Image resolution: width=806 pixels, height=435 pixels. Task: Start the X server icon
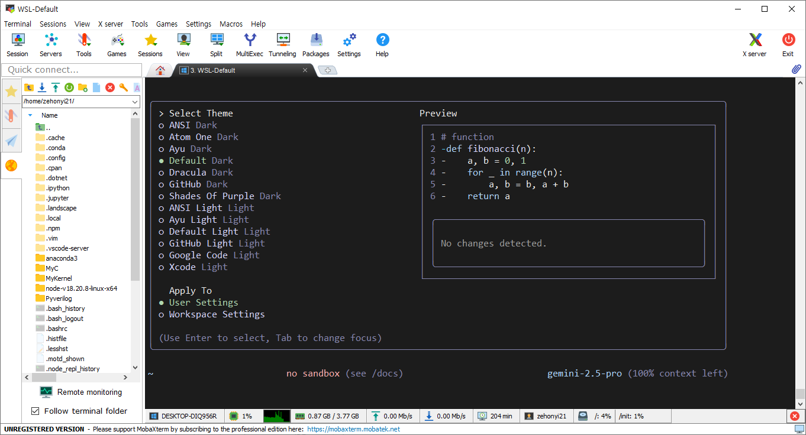point(755,46)
